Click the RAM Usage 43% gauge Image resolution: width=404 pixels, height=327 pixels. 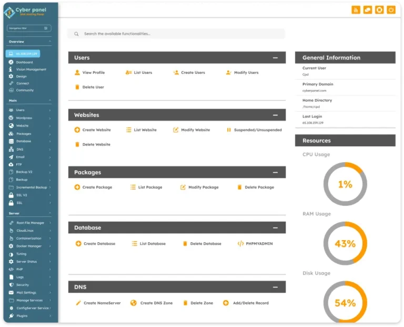coord(345,243)
